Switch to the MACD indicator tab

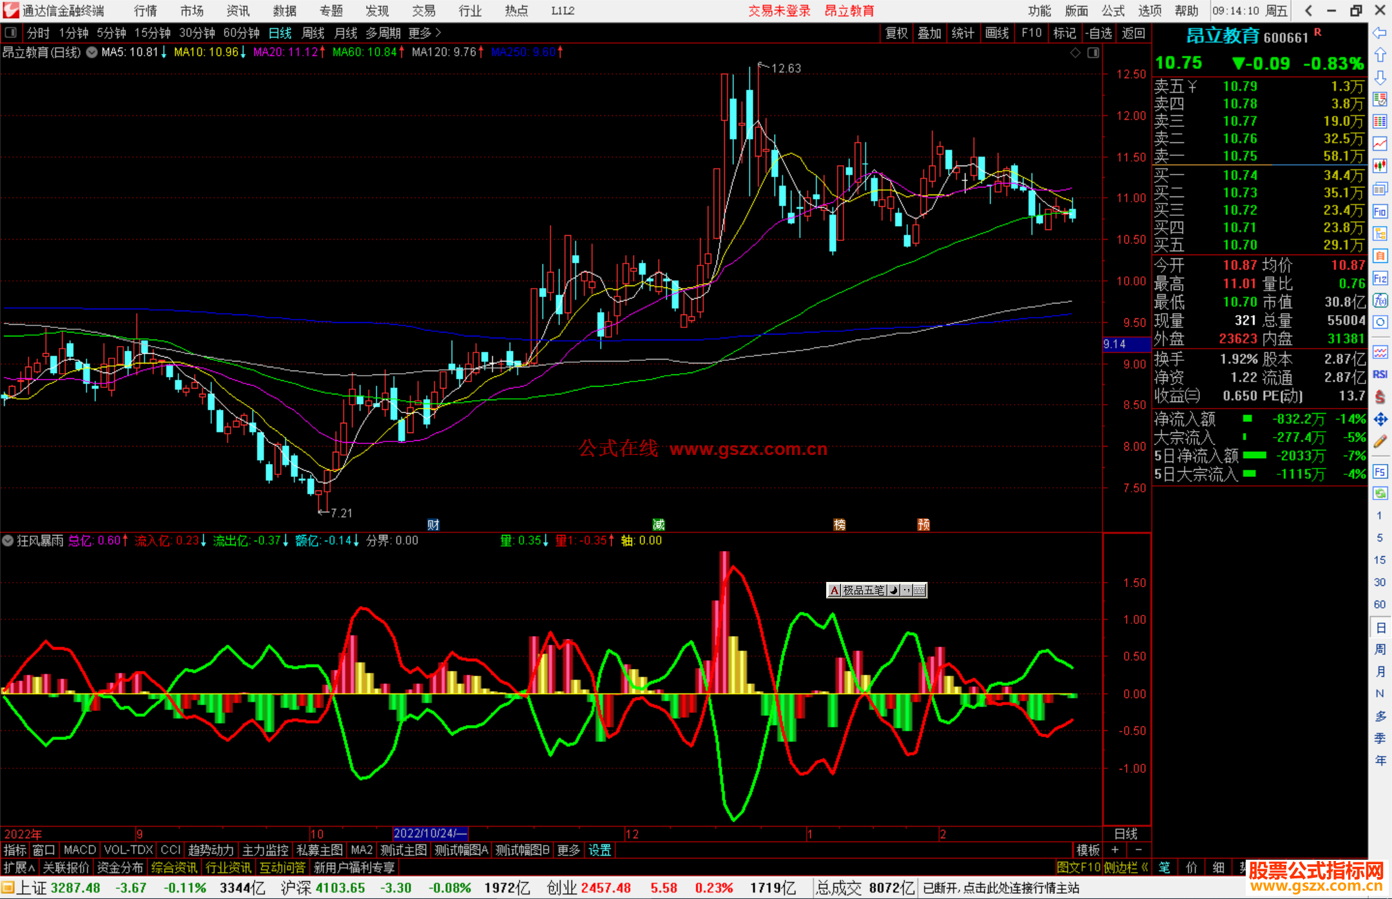(79, 850)
